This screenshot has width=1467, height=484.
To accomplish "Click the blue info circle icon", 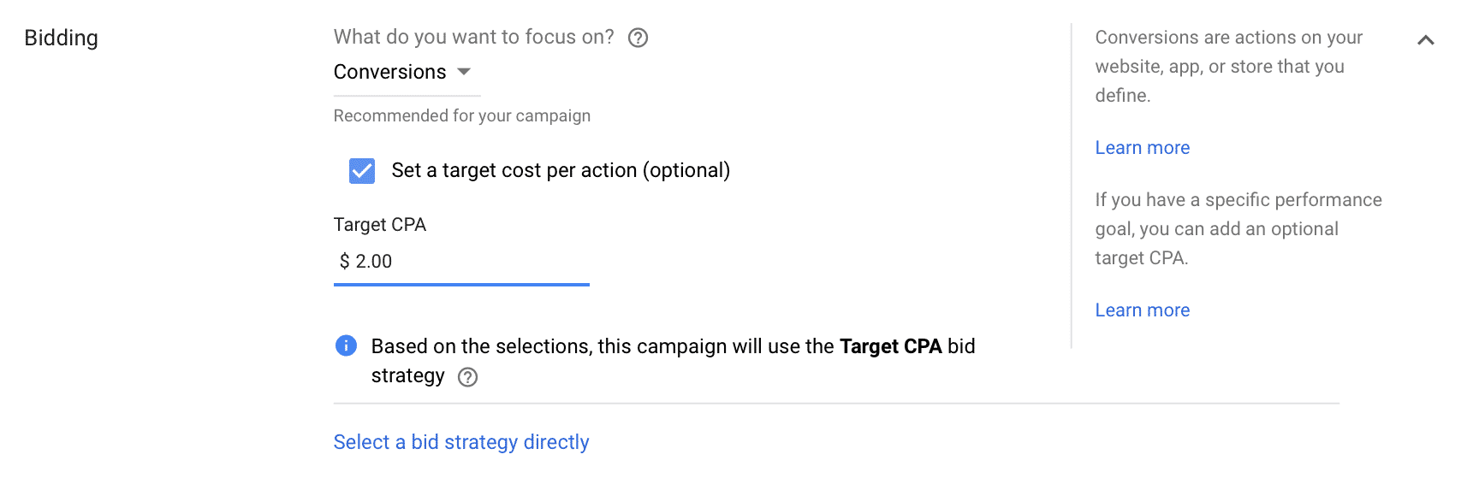I will [x=346, y=345].
